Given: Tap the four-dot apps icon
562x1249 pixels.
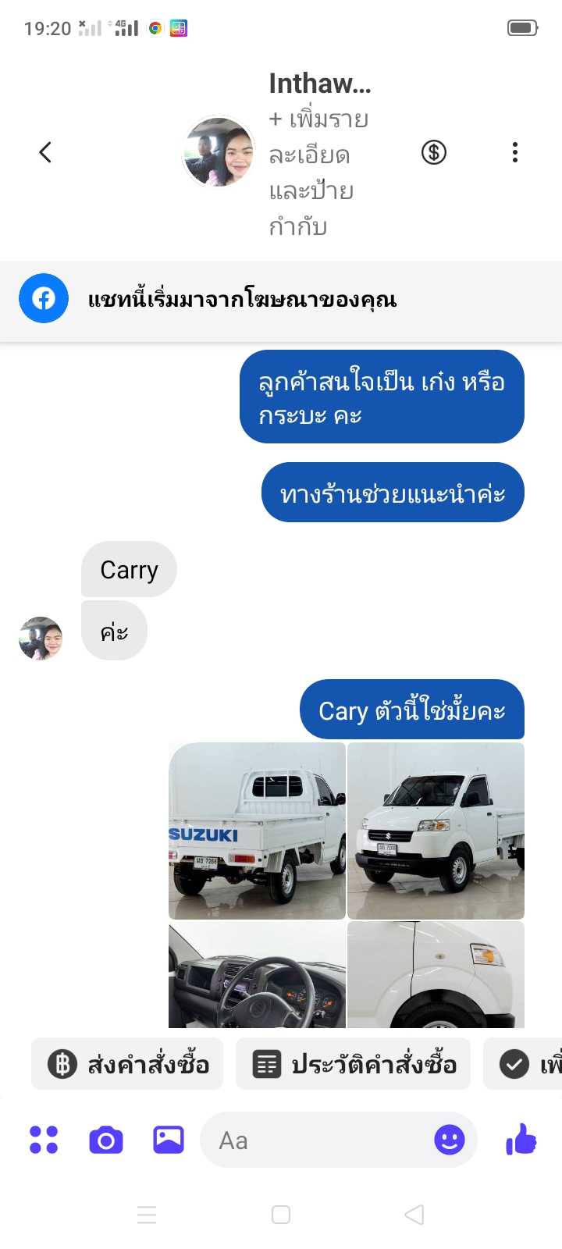Looking at the screenshot, I should [44, 1140].
